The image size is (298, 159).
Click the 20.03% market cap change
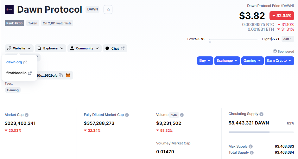pyautogui.click(x=13, y=130)
